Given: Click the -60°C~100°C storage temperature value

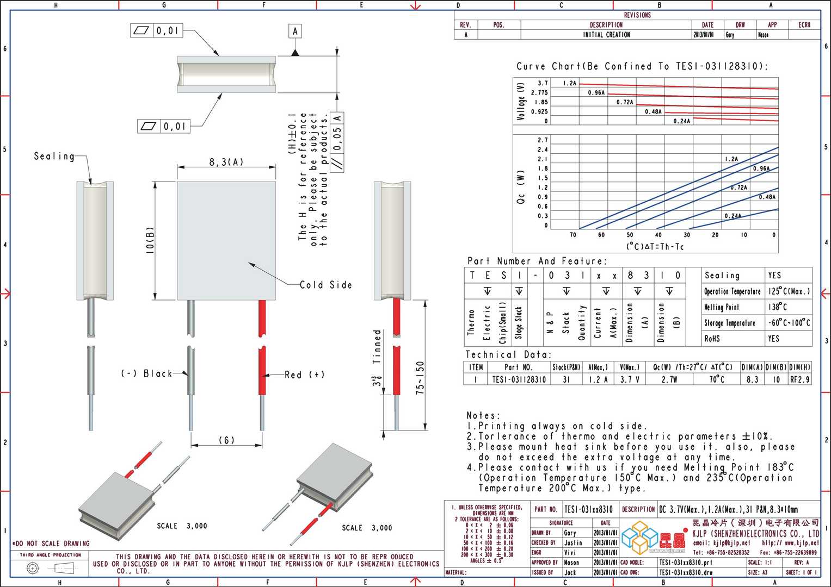Looking at the screenshot, I should [x=789, y=323].
